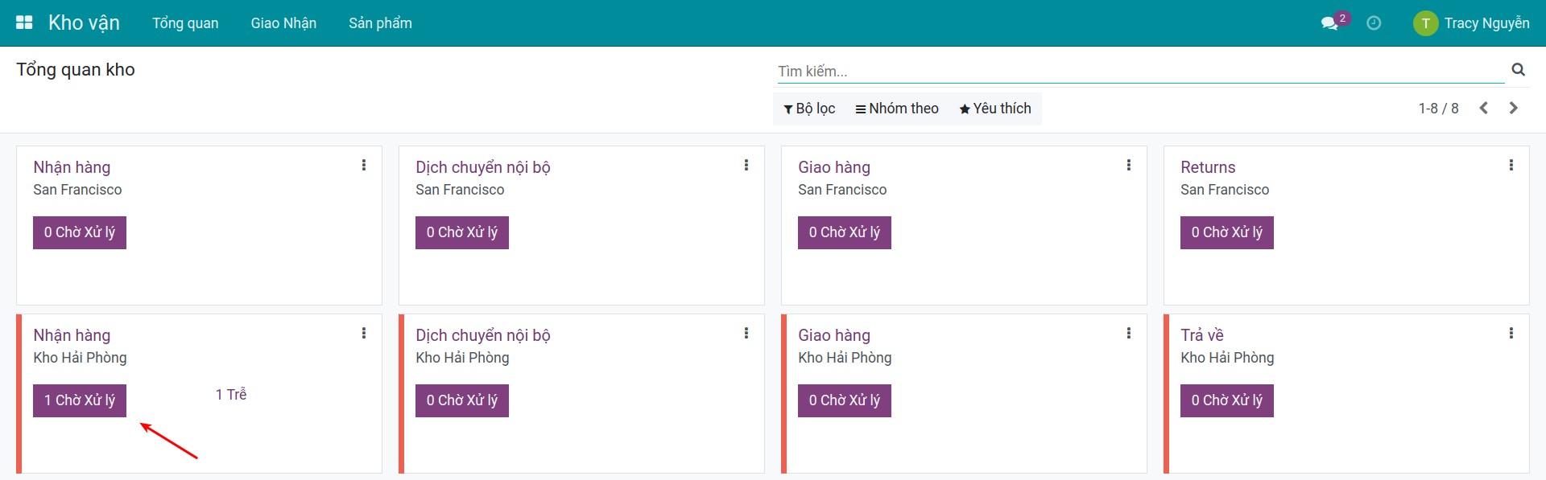Open kebab menu on Trả về card
Screen dimensions: 1546x480
(1511, 333)
